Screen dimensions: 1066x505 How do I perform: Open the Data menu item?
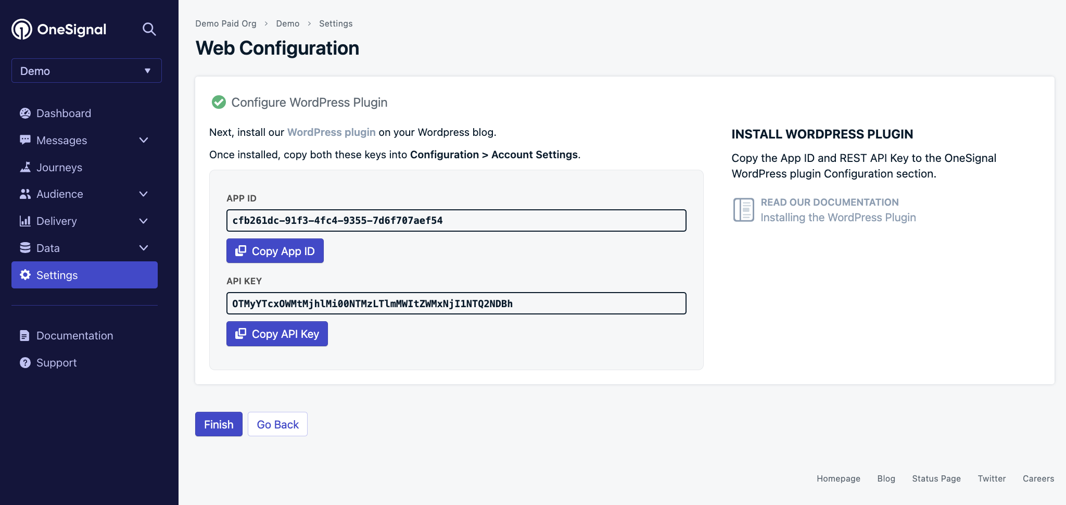[48, 248]
